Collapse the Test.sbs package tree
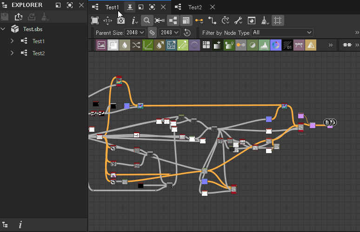360x232 pixels. click(x=4, y=29)
